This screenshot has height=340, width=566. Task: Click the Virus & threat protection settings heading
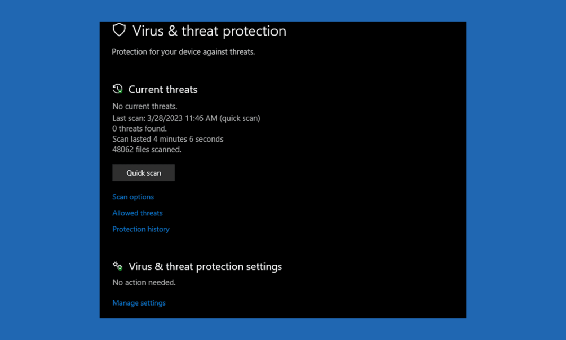205,266
